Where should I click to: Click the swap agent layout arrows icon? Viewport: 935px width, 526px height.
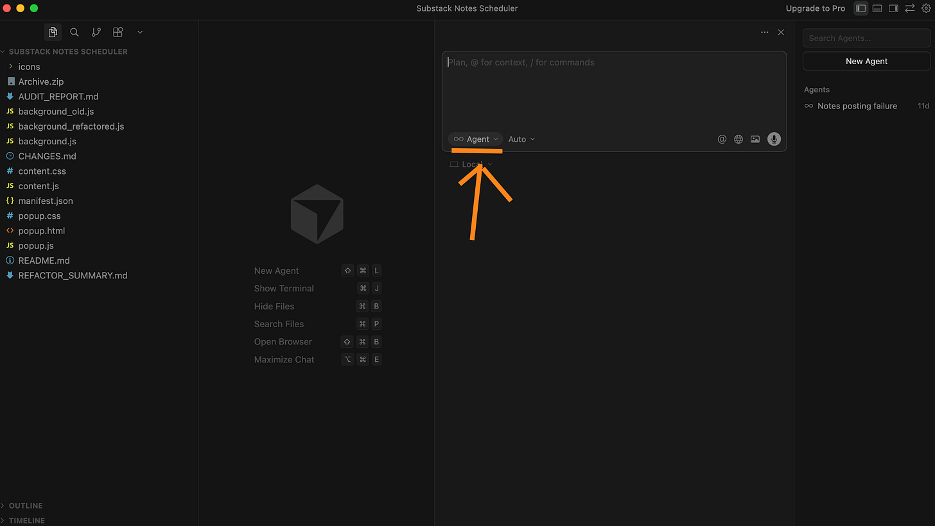click(910, 8)
